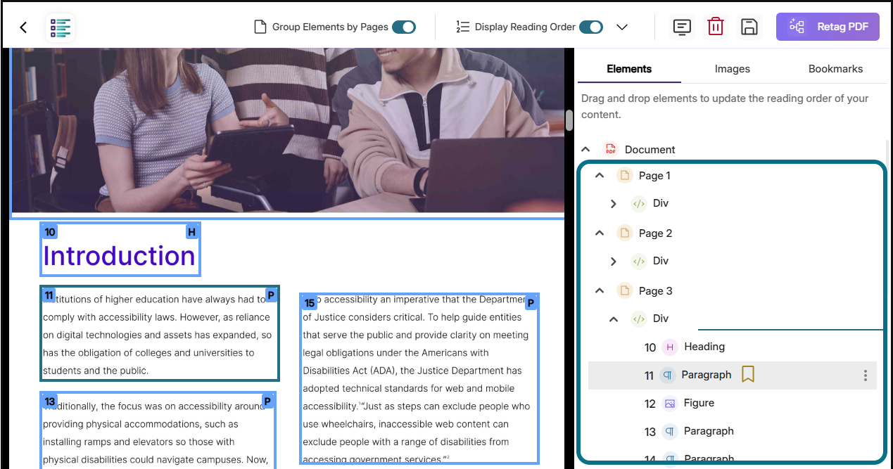Click the number 10 badge on the heading
This screenshot has height=469, width=893.
point(49,231)
